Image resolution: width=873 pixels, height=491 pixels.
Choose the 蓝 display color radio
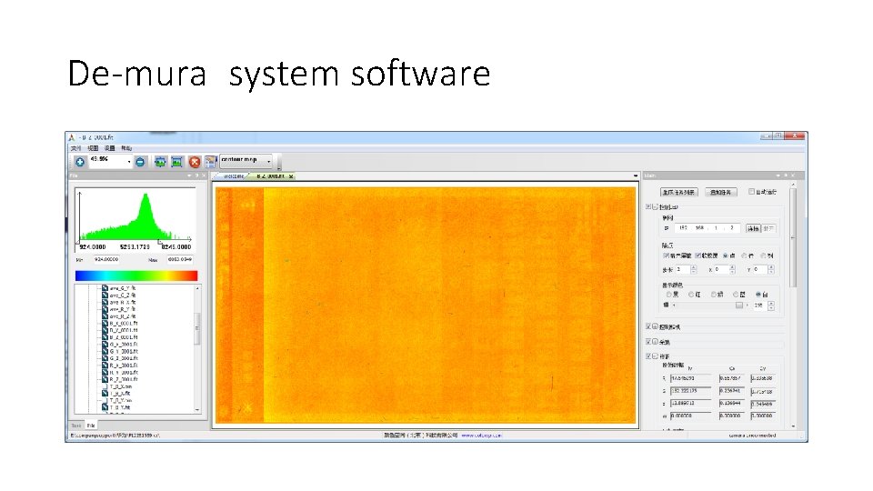(736, 294)
